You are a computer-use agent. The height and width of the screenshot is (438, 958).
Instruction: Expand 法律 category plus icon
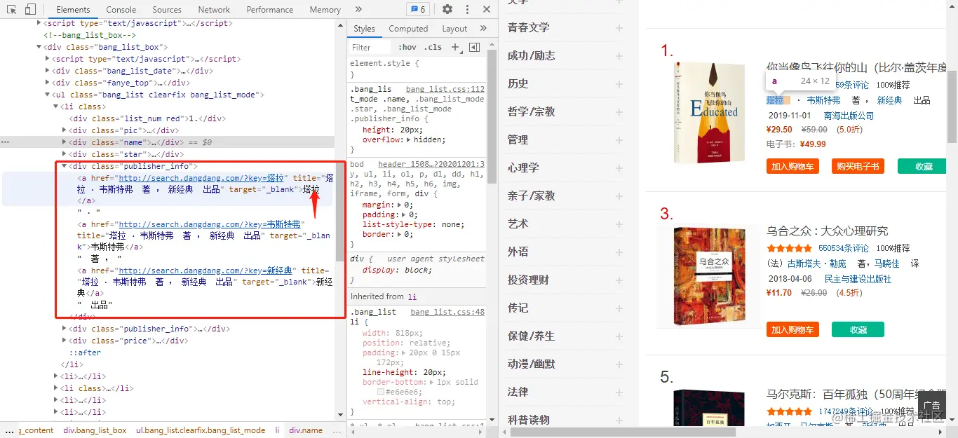point(619,392)
